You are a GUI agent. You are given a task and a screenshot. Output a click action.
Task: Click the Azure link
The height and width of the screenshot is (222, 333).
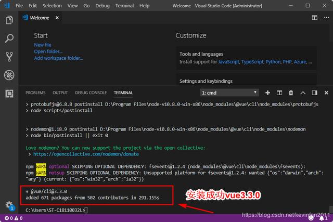tap(300, 62)
